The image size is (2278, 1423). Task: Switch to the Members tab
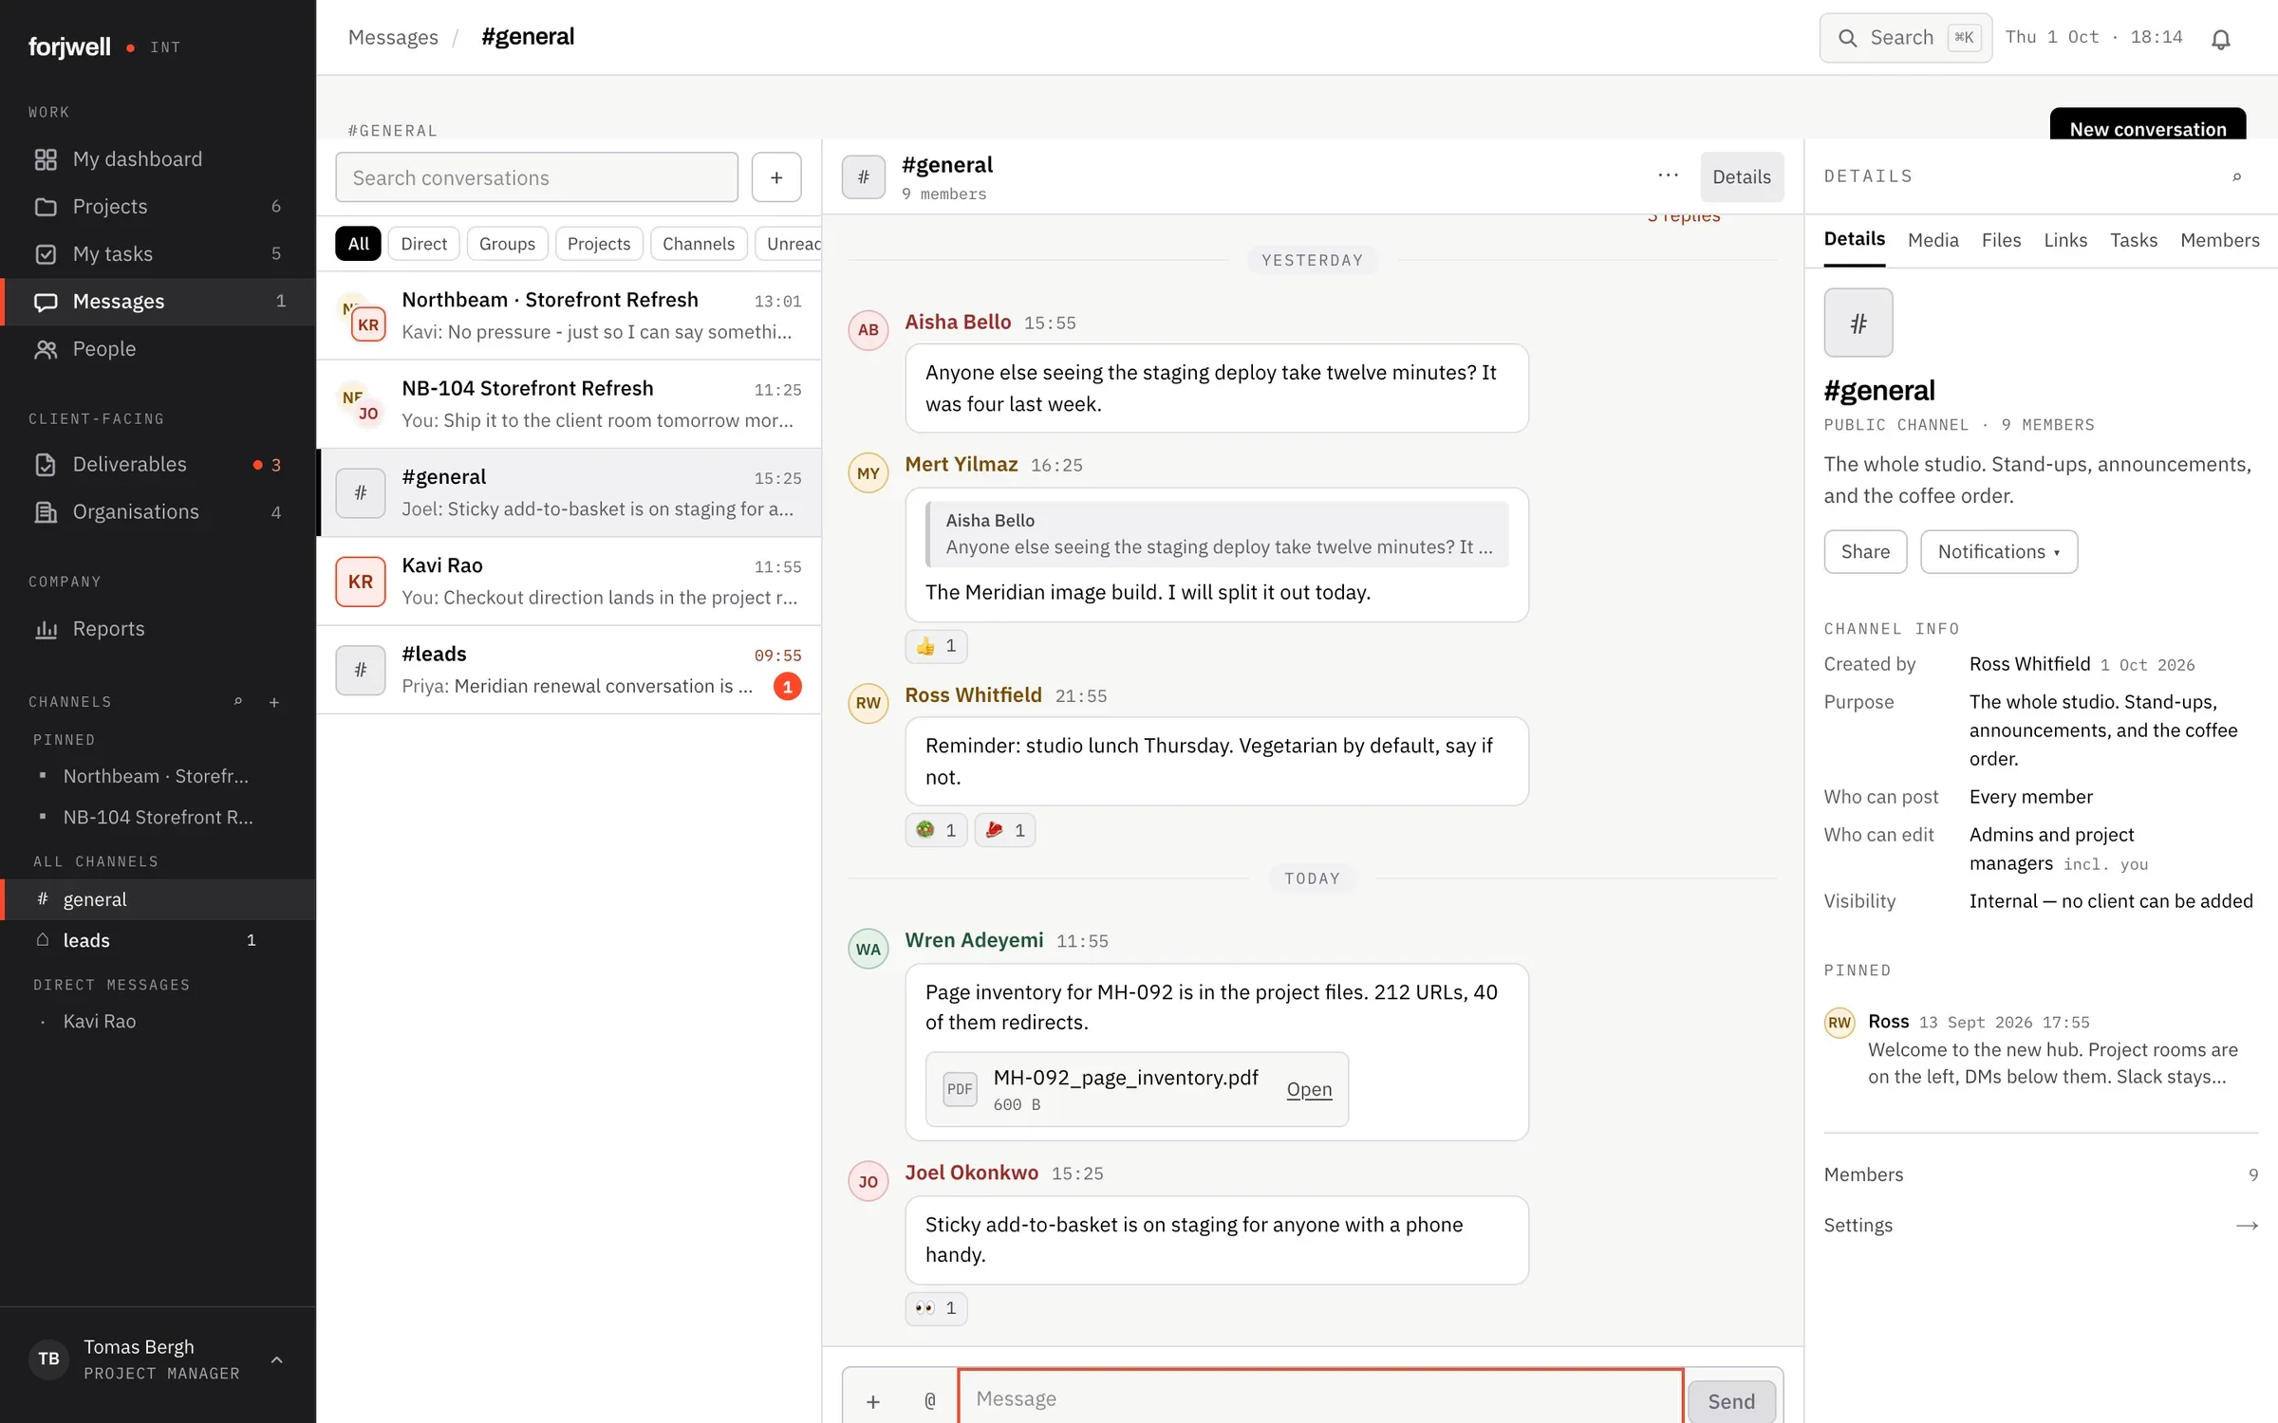[x=2220, y=240]
